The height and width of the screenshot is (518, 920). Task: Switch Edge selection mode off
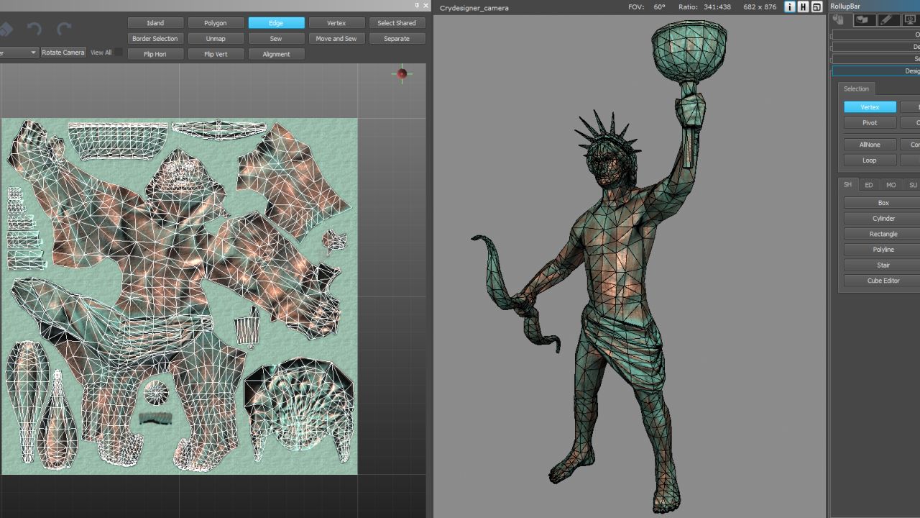coord(275,22)
